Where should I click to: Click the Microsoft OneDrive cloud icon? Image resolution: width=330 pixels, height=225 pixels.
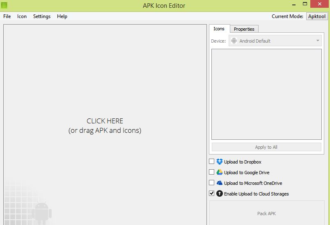click(x=220, y=183)
